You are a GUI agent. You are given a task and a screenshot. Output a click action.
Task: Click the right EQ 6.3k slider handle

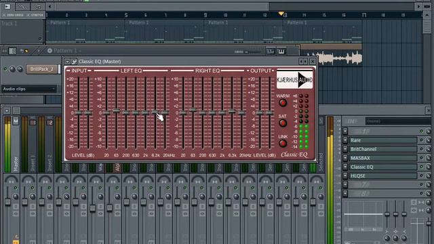point(232,111)
